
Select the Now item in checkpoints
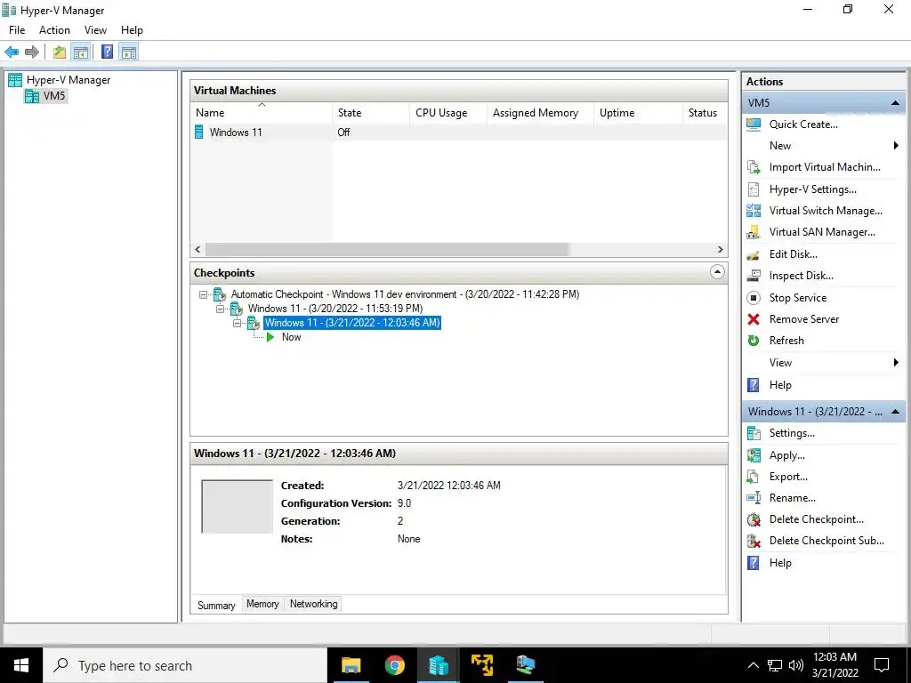coord(291,337)
